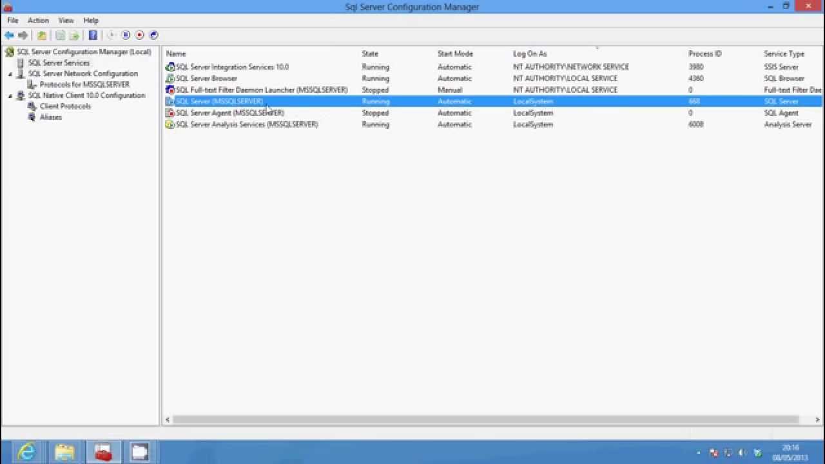Click the red Stop Service toolbar icon
Viewport: 825px width, 464px height.
point(140,35)
